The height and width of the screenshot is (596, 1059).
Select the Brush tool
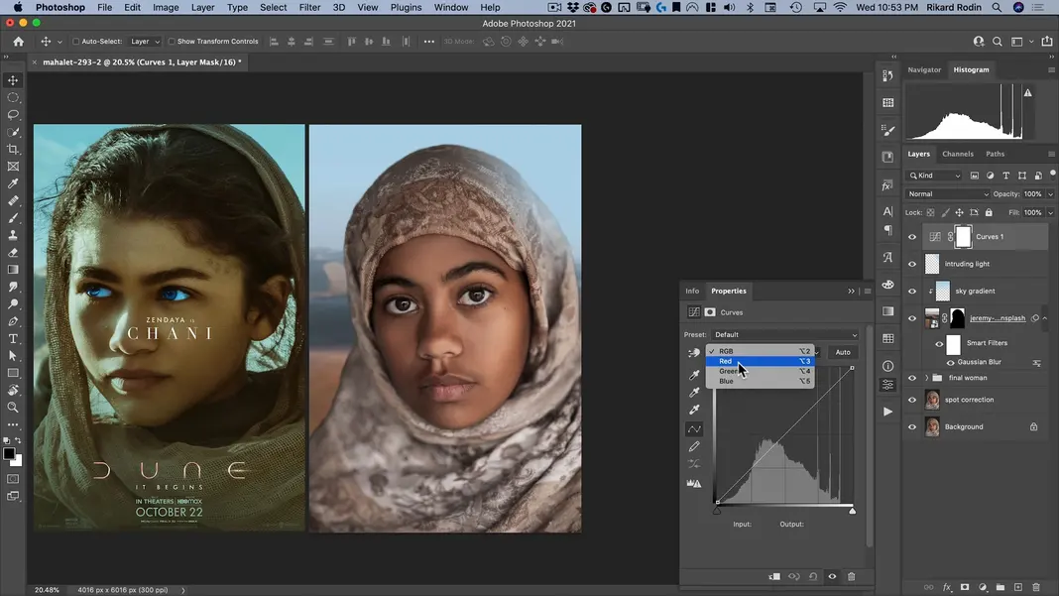[x=13, y=218]
